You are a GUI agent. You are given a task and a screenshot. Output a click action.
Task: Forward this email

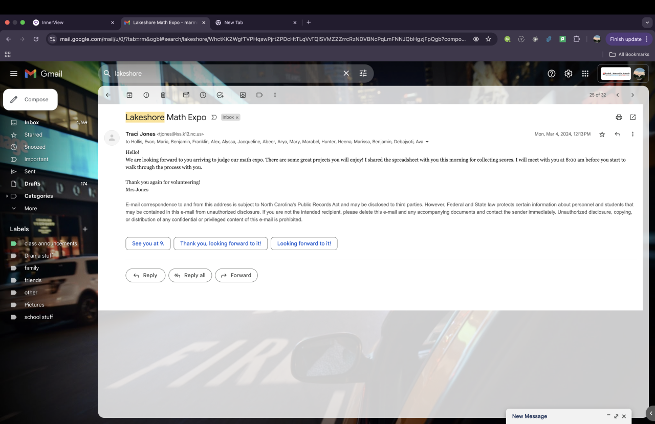[x=236, y=275]
